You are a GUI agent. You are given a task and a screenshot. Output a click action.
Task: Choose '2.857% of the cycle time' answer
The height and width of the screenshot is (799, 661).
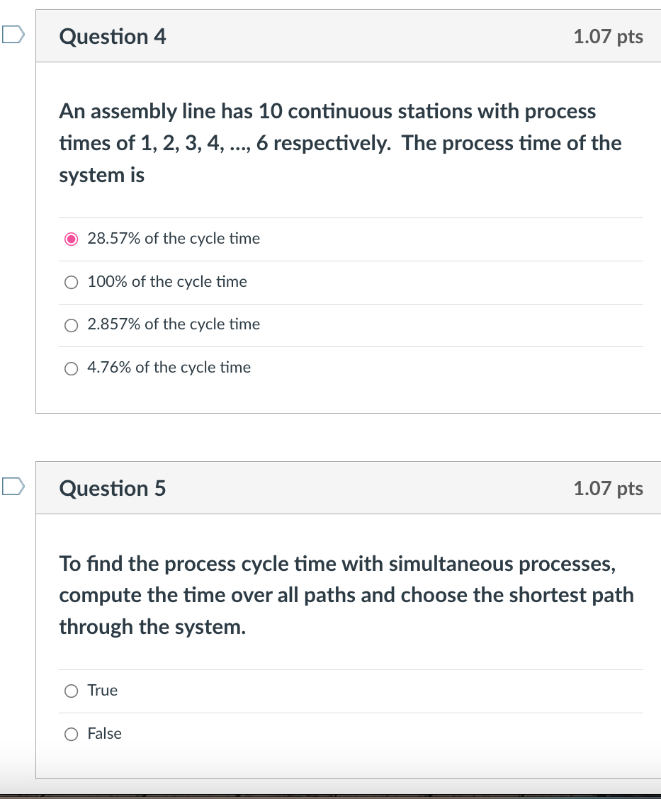(71, 325)
